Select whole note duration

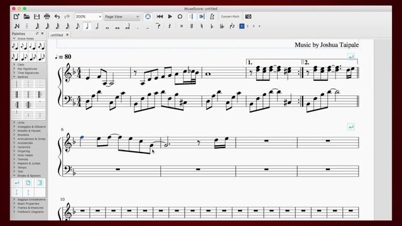point(107,27)
